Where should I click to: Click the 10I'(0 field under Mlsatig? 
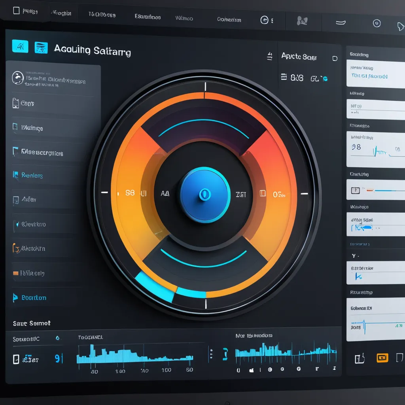tap(376, 110)
